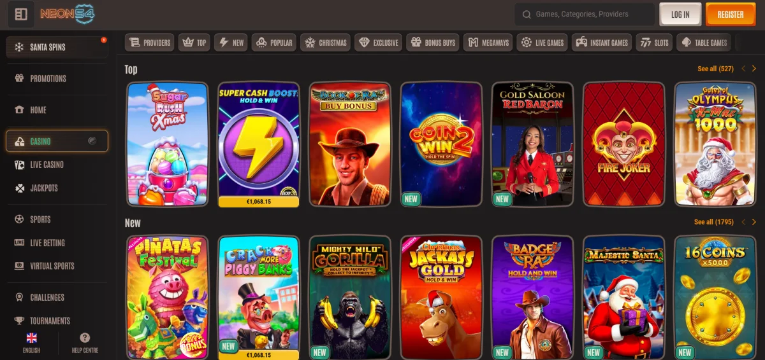765x360 pixels.
Task: Open the Sugar Rush Xmas game
Action: (x=168, y=144)
